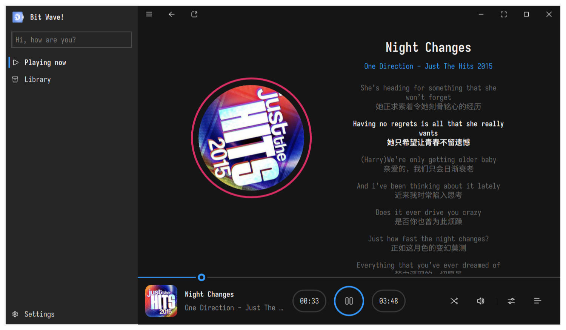Select Playing now in sidebar
Viewport: 566px width, 330px height.
click(72, 63)
